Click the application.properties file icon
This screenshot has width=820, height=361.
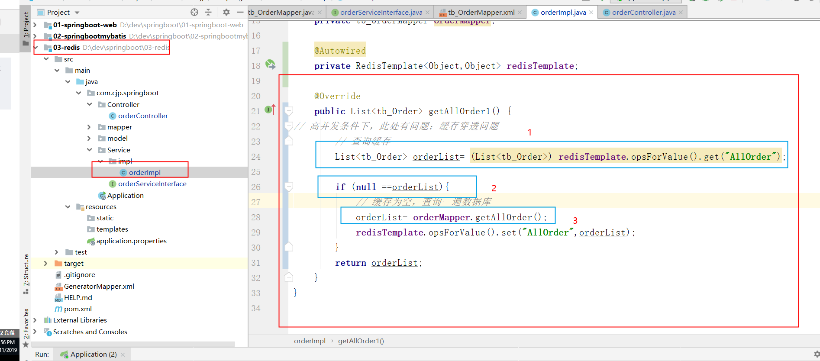[x=91, y=241]
